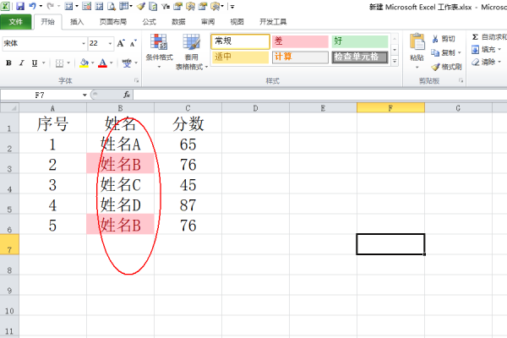The height and width of the screenshot is (338, 507).
Task: Toggle Bold formatting
Action: tap(8, 63)
